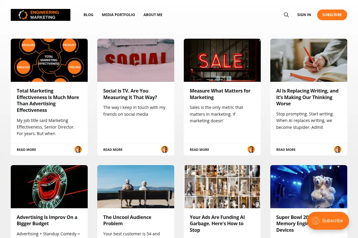Click author avatar on Total Marketing Effectiveness card
358x238 pixels.
pyautogui.click(x=78, y=149)
